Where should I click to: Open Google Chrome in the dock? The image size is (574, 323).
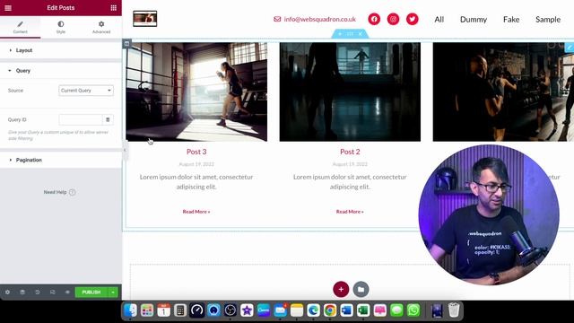(x=330, y=310)
